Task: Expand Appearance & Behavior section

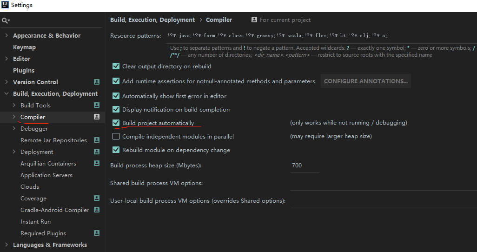Action: click(7, 36)
